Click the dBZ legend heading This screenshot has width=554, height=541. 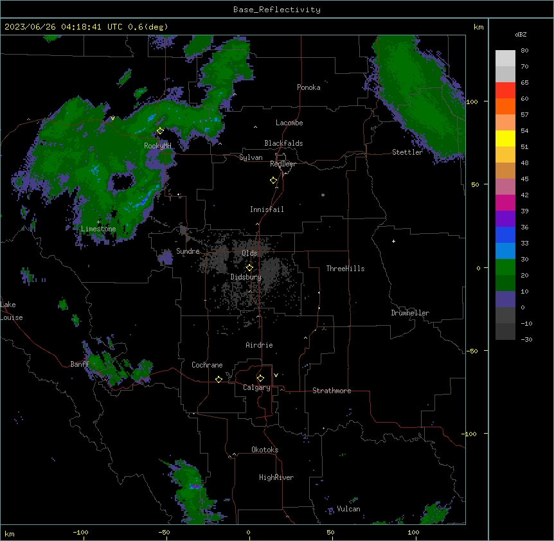pos(521,34)
